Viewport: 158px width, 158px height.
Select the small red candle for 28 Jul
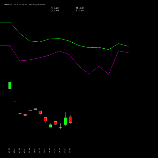coord(60,128)
